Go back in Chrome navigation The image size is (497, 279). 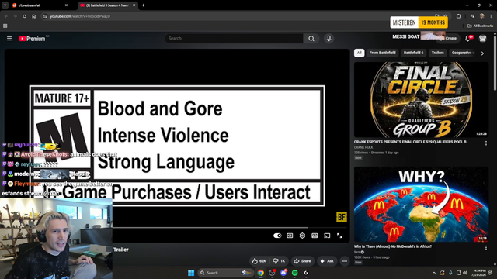click(x=6, y=16)
